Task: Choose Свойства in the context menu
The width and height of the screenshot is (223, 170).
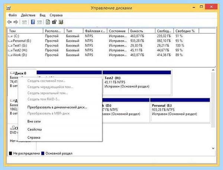Action: pyautogui.click(x=35, y=130)
